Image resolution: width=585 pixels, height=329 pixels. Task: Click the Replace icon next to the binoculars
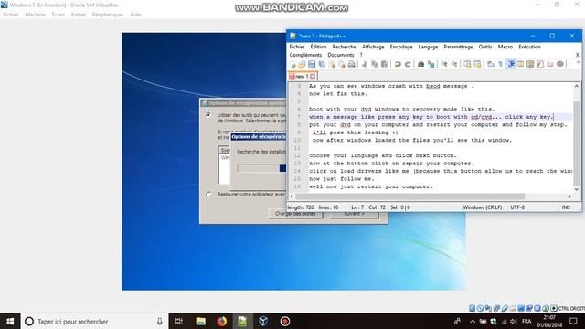(431, 65)
